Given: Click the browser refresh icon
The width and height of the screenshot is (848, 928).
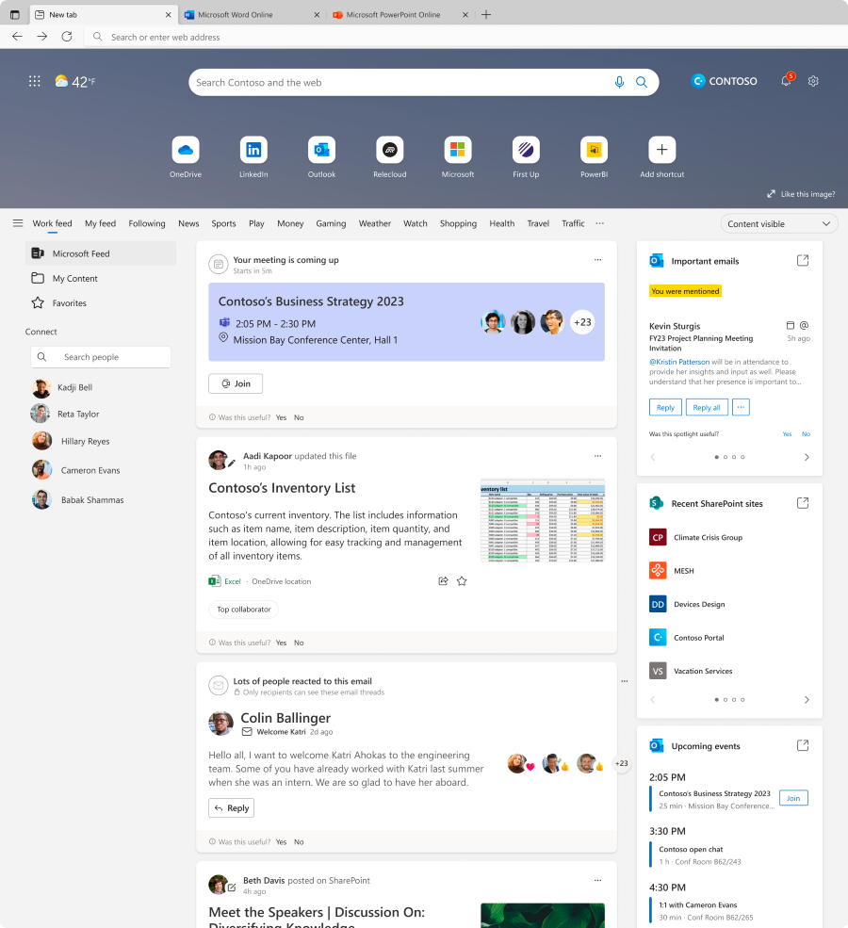Looking at the screenshot, I should (67, 37).
